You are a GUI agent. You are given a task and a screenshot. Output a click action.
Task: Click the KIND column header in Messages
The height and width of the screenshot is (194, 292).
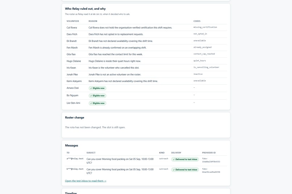(162, 153)
